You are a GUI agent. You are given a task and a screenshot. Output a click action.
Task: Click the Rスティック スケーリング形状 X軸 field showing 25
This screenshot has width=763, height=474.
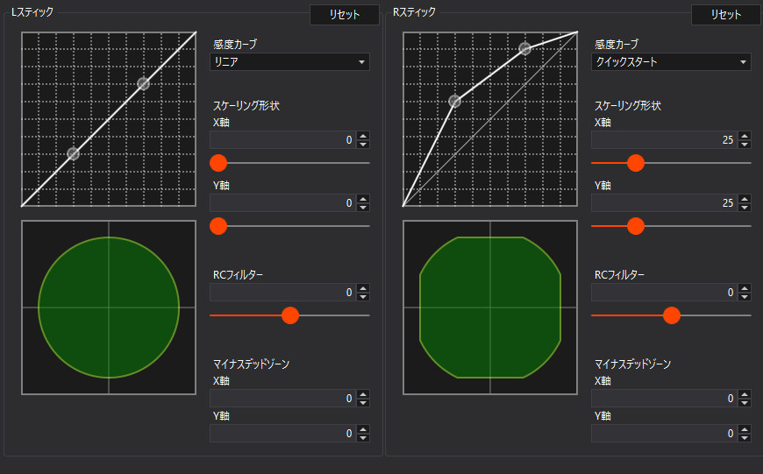point(664,140)
